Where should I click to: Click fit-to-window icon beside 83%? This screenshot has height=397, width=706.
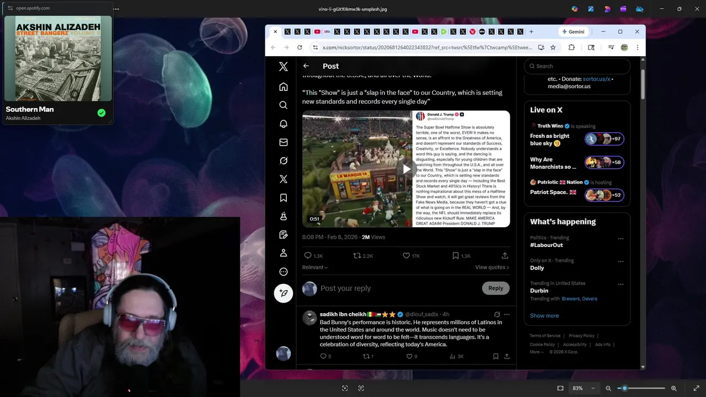click(x=560, y=388)
